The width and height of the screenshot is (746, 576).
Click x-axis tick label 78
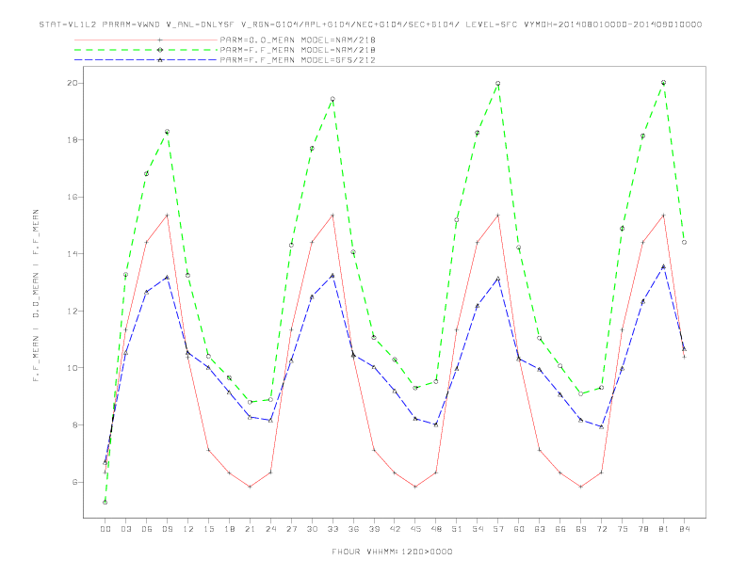point(642,529)
